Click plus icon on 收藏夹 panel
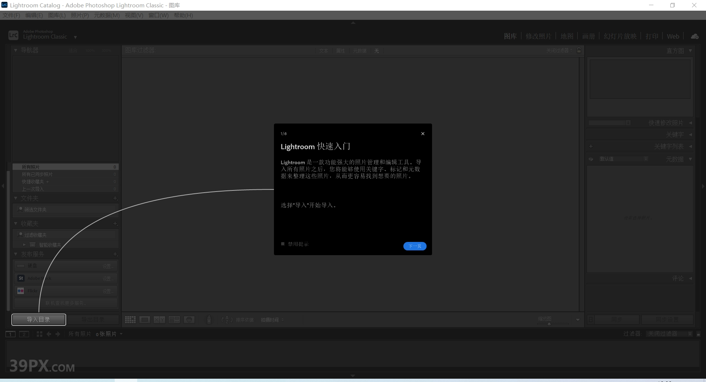 click(115, 223)
